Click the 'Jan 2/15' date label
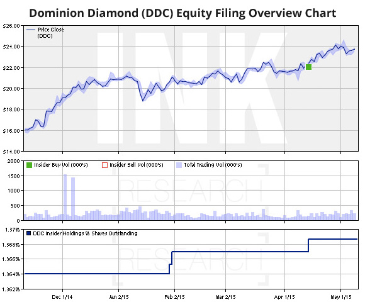Image resolution: width=365 pixels, height=302 pixels. (x=118, y=297)
